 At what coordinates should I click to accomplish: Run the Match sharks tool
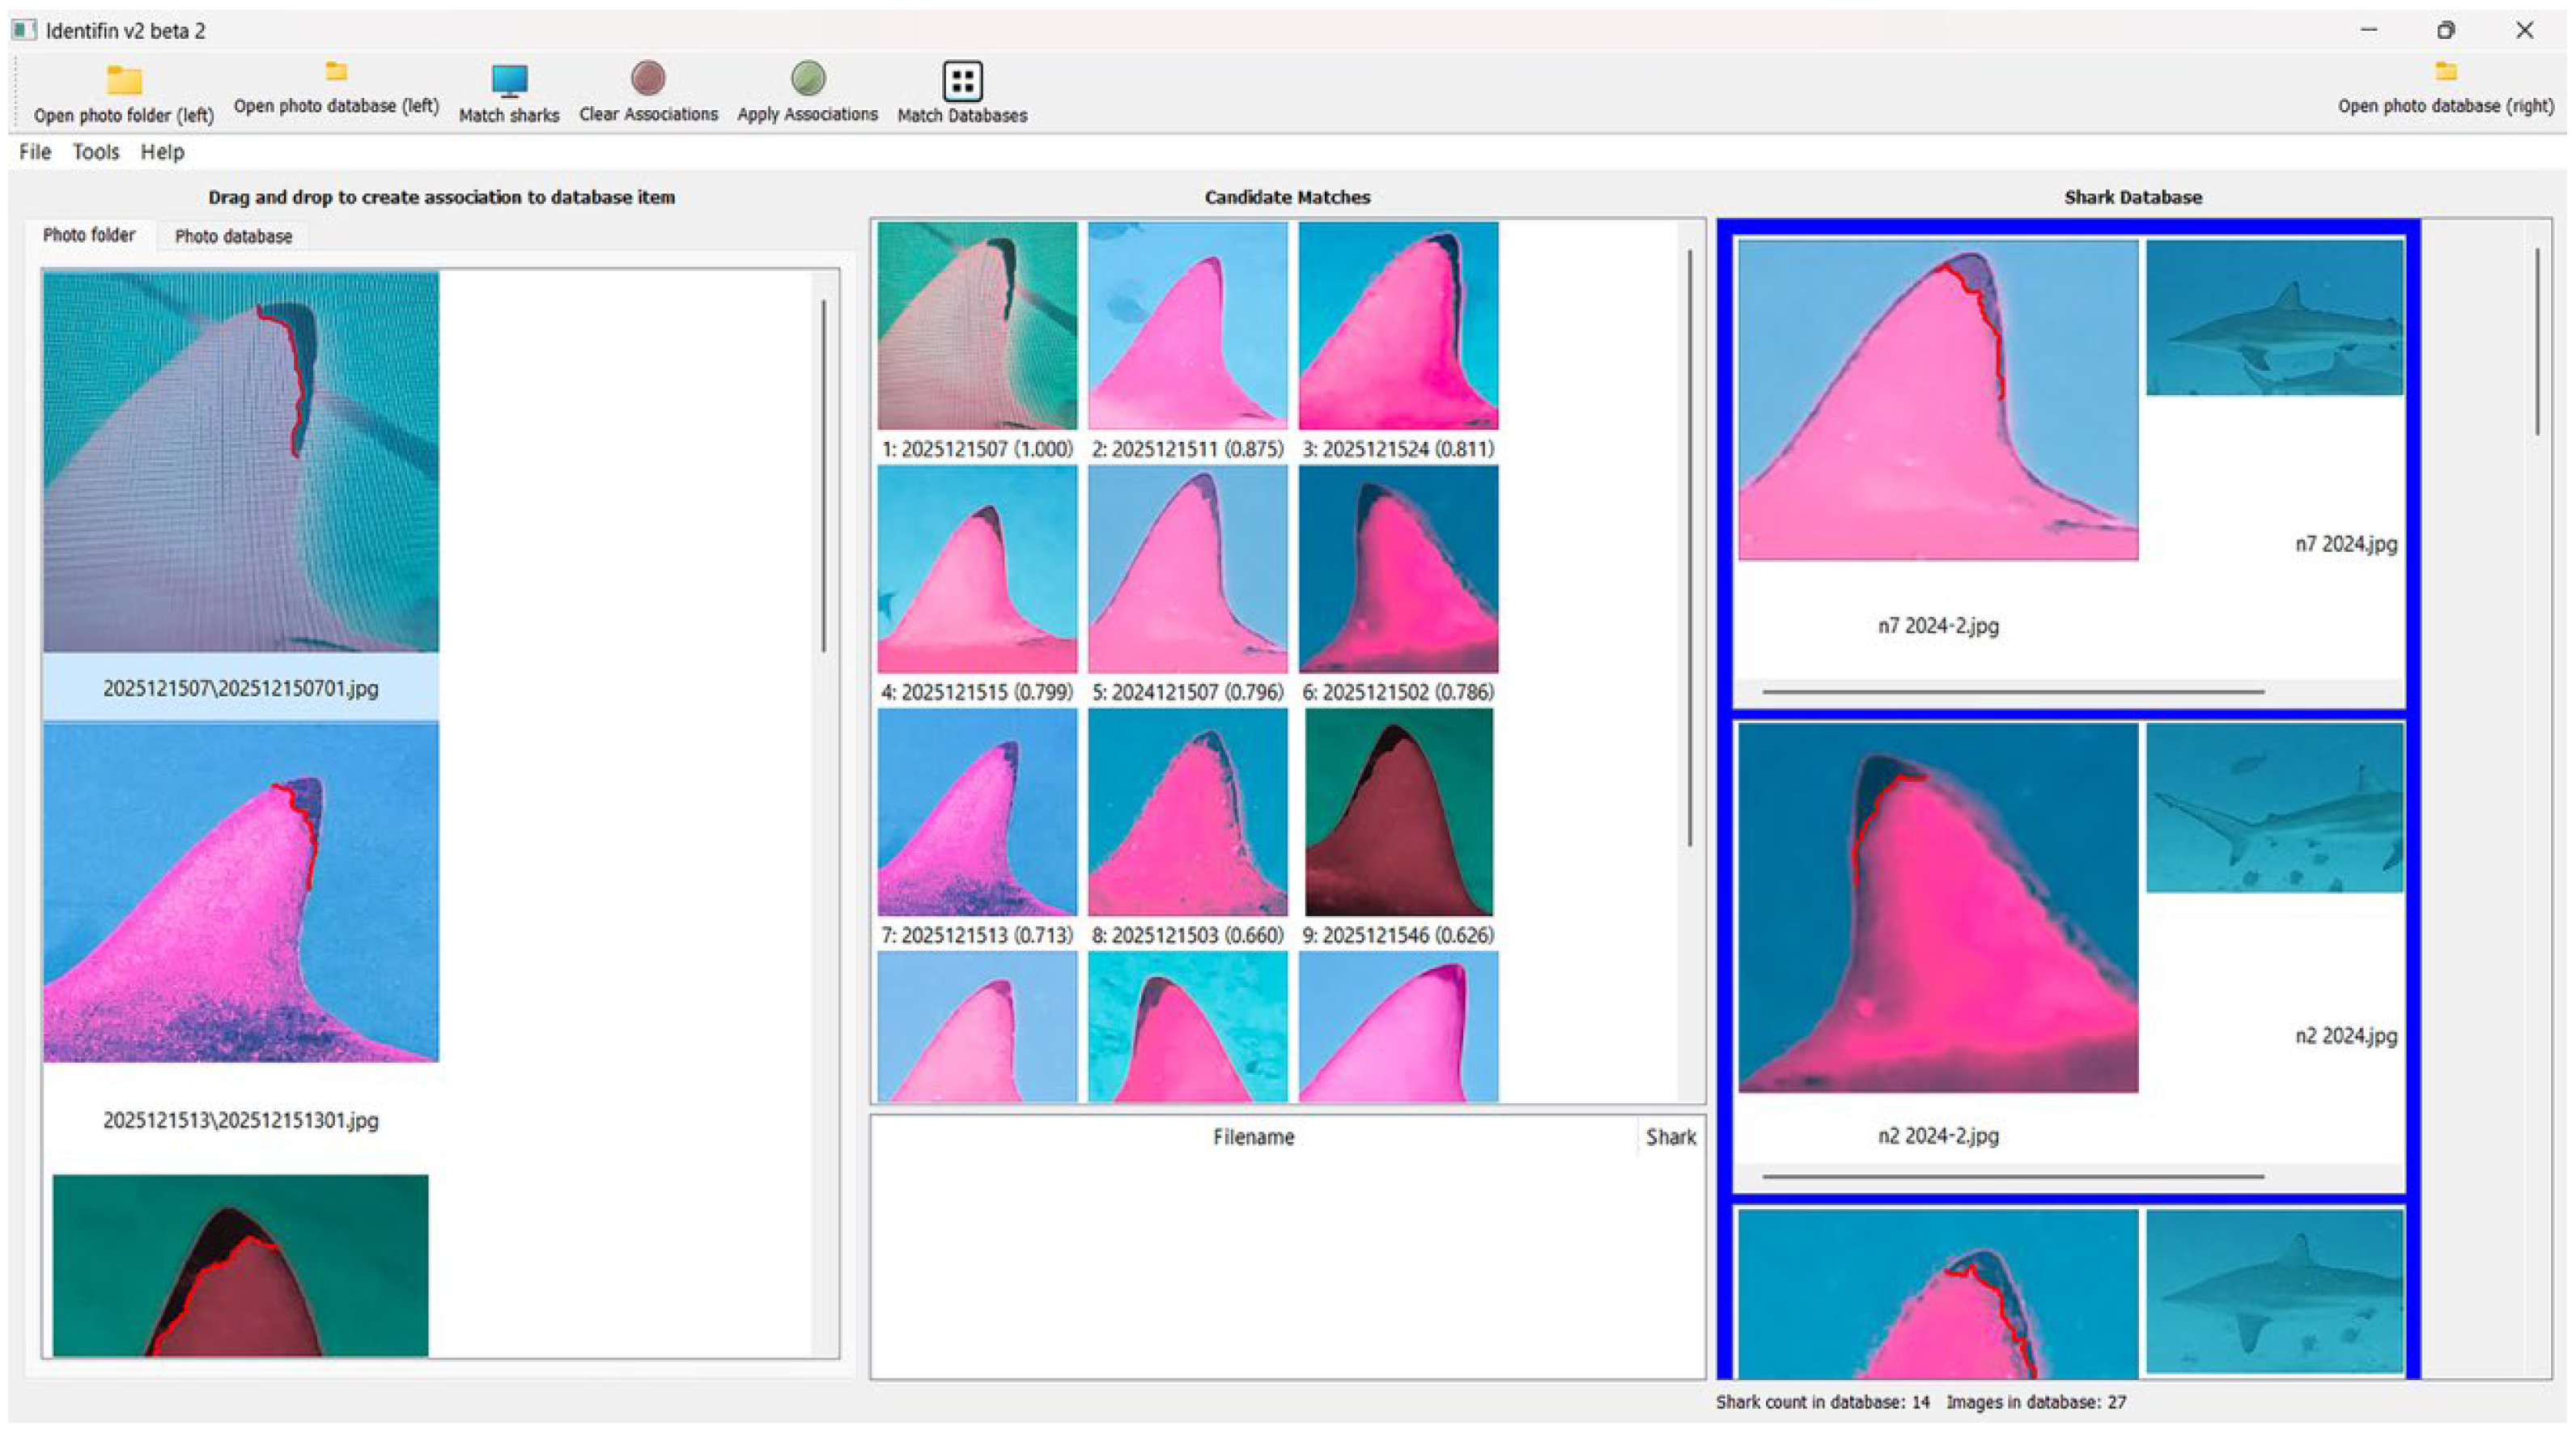pyautogui.click(x=509, y=80)
